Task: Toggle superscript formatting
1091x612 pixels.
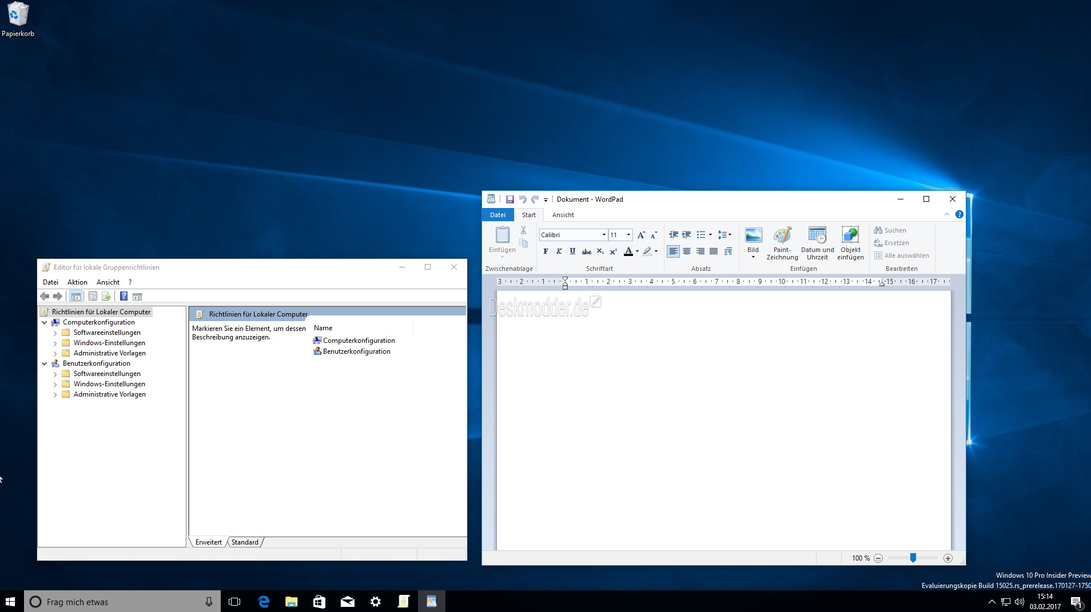Action: (613, 251)
